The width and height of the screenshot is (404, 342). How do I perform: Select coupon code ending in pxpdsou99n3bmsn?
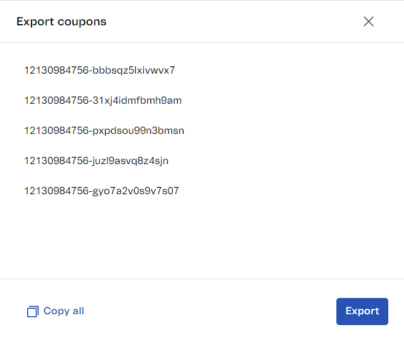coord(104,131)
